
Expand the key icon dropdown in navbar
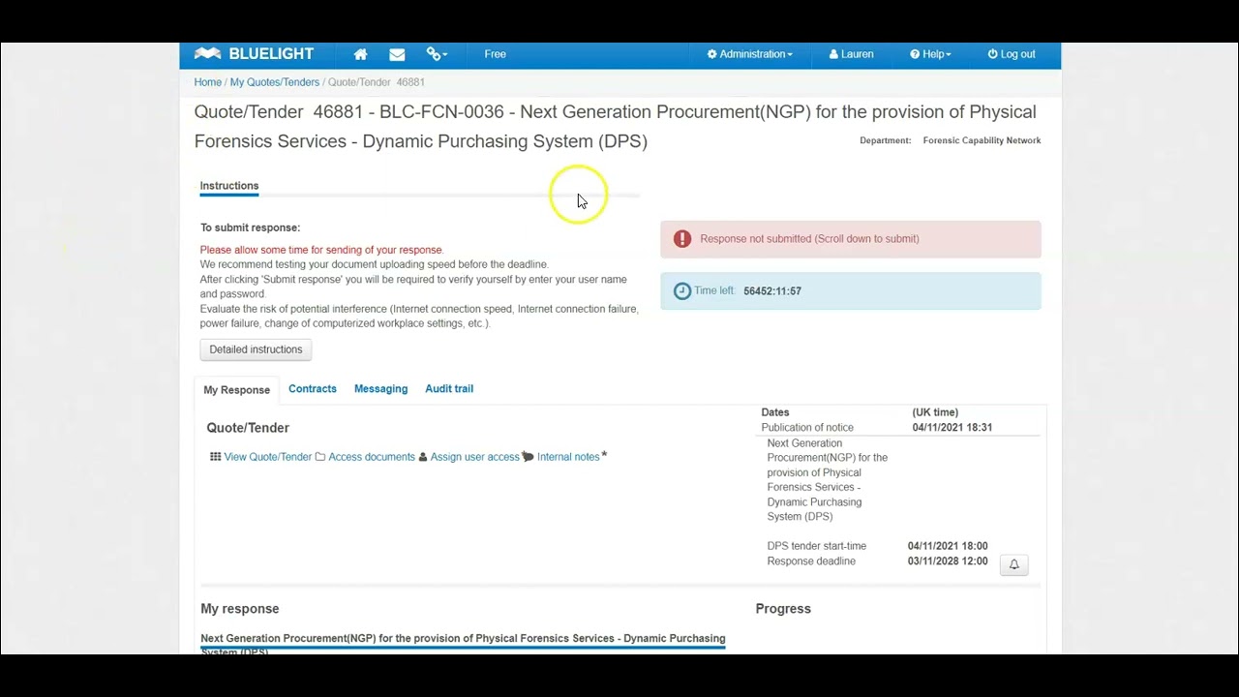click(x=437, y=54)
